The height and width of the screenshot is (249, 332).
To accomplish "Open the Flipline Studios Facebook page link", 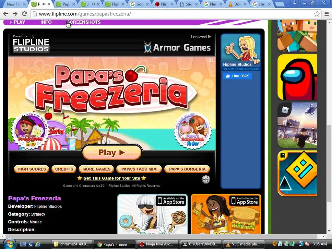I will (x=237, y=65).
